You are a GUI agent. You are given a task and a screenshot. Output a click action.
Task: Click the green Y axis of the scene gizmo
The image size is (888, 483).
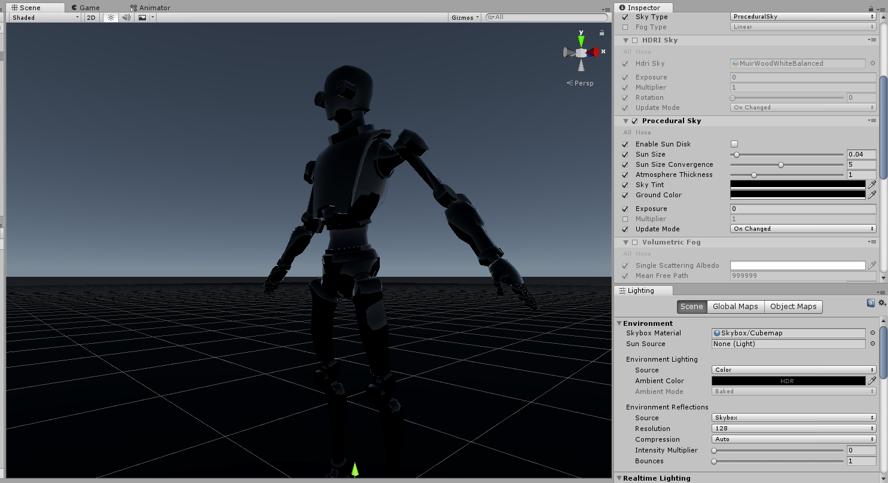[x=581, y=40]
